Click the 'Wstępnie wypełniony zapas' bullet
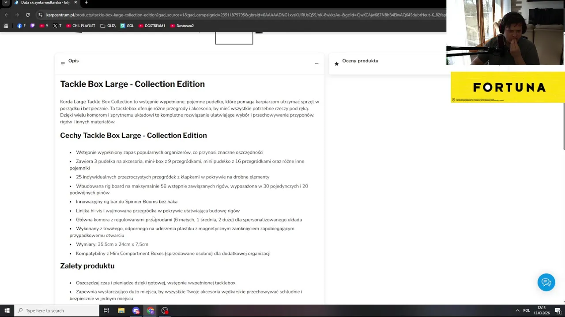 pos(169,152)
